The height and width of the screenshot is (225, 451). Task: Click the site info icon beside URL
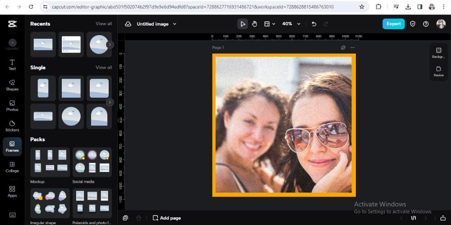tap(45, 7)
